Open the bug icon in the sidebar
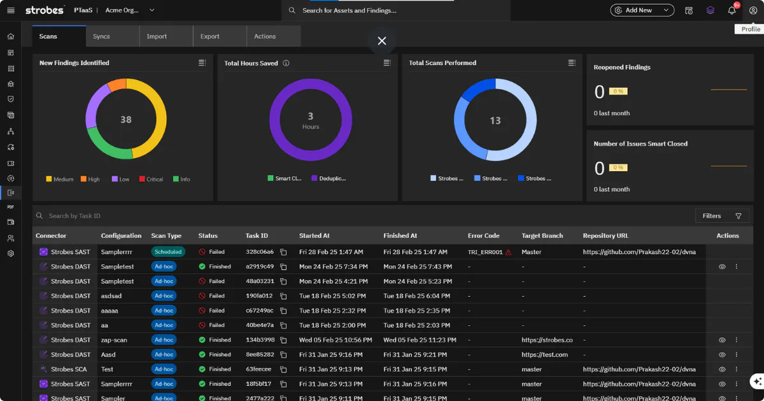 11,83
